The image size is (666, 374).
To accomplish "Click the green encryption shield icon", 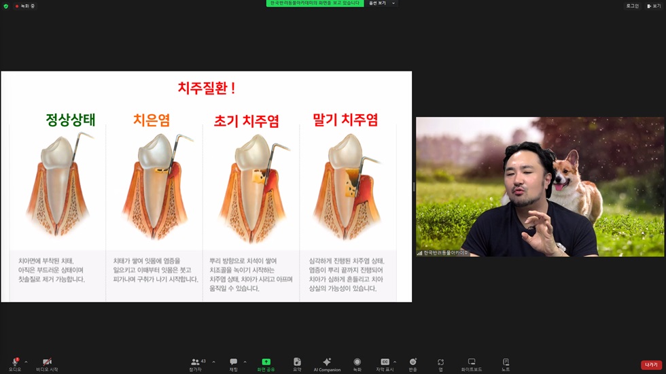I will point(6,6).
